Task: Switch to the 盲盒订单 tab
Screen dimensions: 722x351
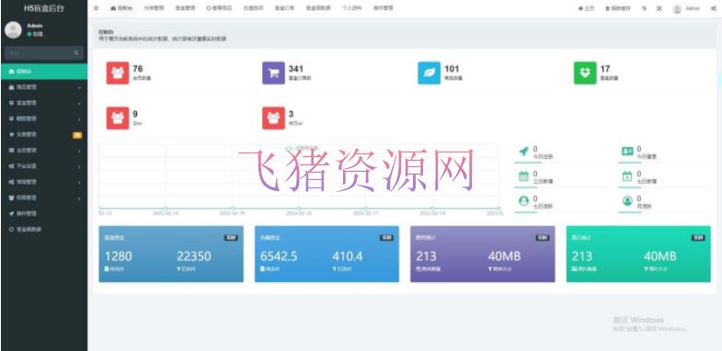Action: 284,8
